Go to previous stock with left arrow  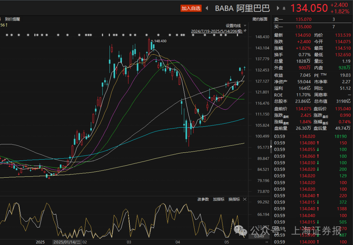coord(207,8)
